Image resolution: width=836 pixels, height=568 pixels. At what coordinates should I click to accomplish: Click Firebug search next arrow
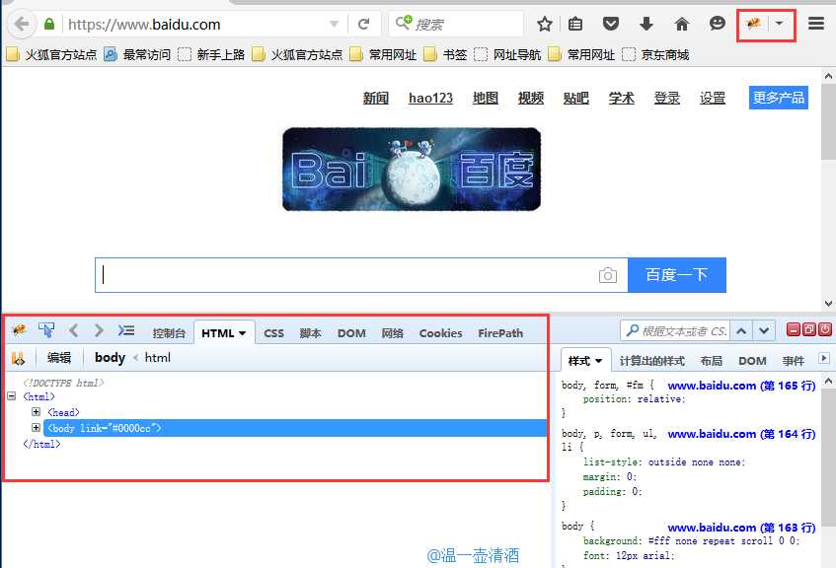pyautogui.click(x=764, y=331)
